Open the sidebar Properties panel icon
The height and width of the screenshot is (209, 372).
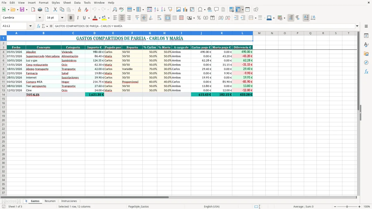point(366,36)
